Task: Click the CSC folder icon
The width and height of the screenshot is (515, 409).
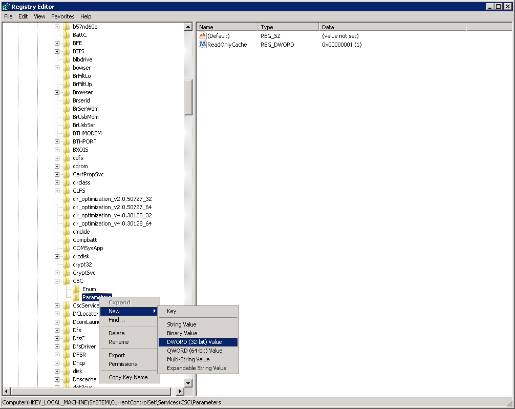Action: pyautogui.click(x=67, y=281)
